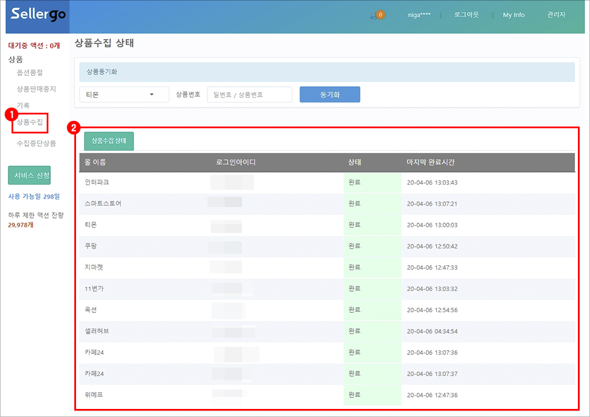This screenshot has height=417, width=590.
Task: Click the 29,978개 remaining actions value
Action: click(x=21, y=225)
